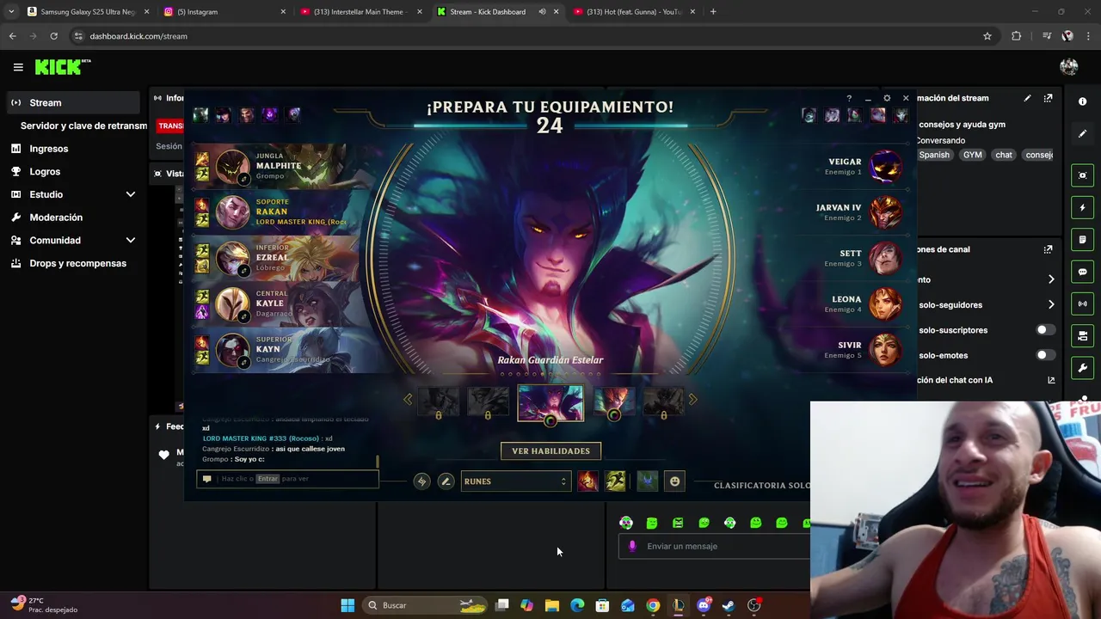Open OBS Studio from the taskbar
The image size is (1101, 619).
pos(754,605)
